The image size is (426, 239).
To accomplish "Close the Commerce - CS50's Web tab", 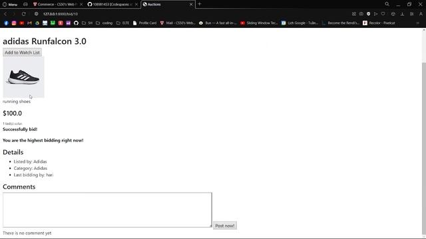I will pyautogui.click(x=81, y=5).
